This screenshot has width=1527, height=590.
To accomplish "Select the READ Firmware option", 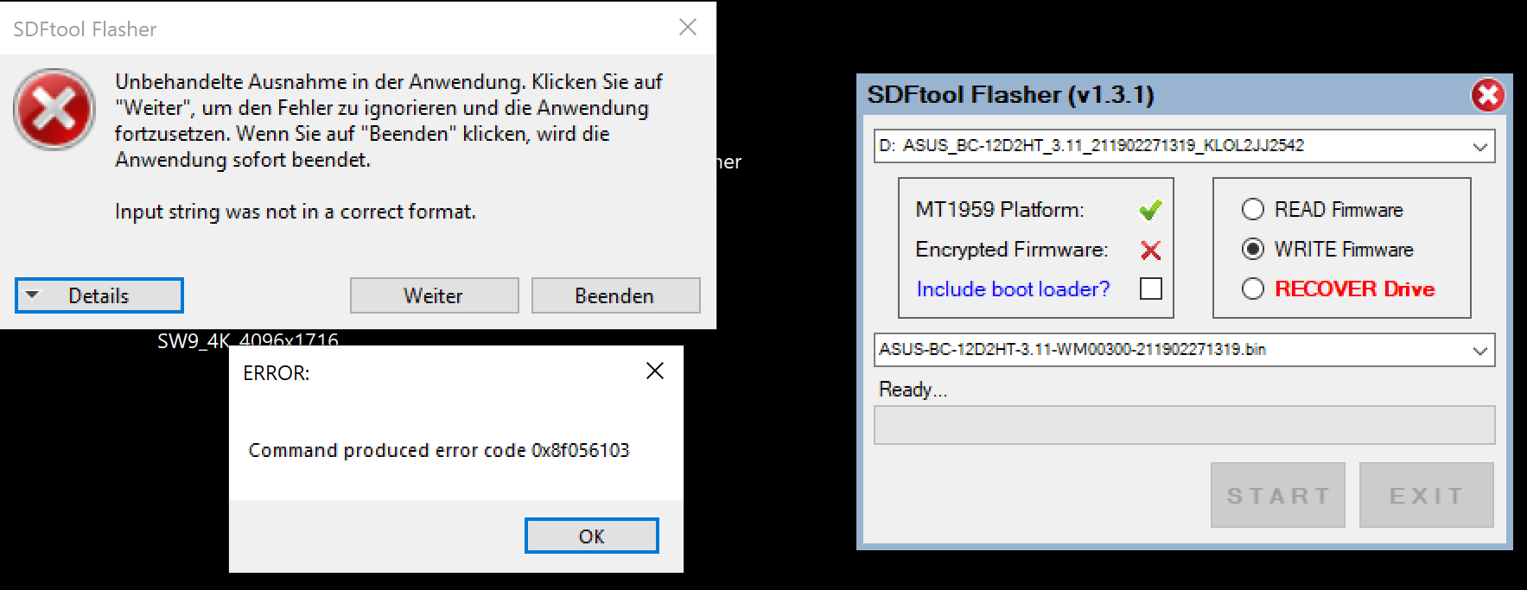I will (1252, 209).
